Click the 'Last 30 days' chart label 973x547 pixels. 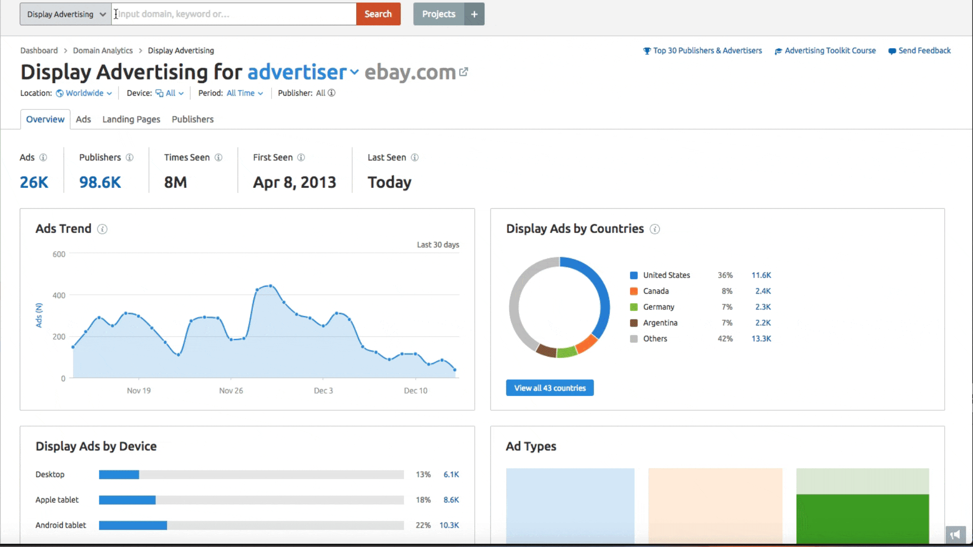coord(438,245)
